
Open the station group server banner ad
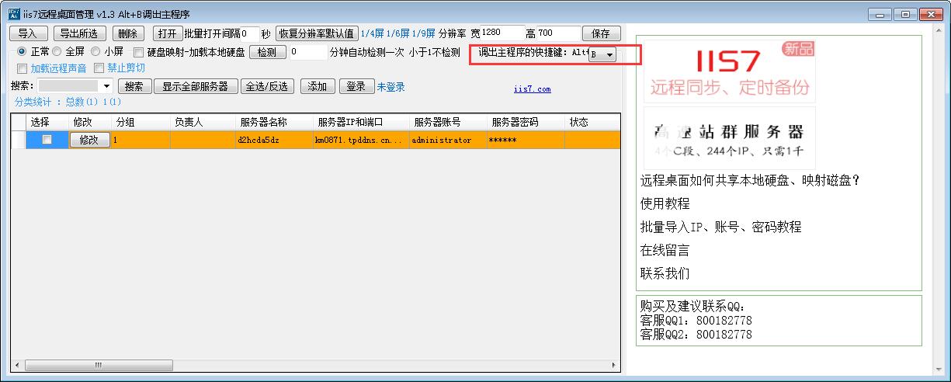pos(729,137)
